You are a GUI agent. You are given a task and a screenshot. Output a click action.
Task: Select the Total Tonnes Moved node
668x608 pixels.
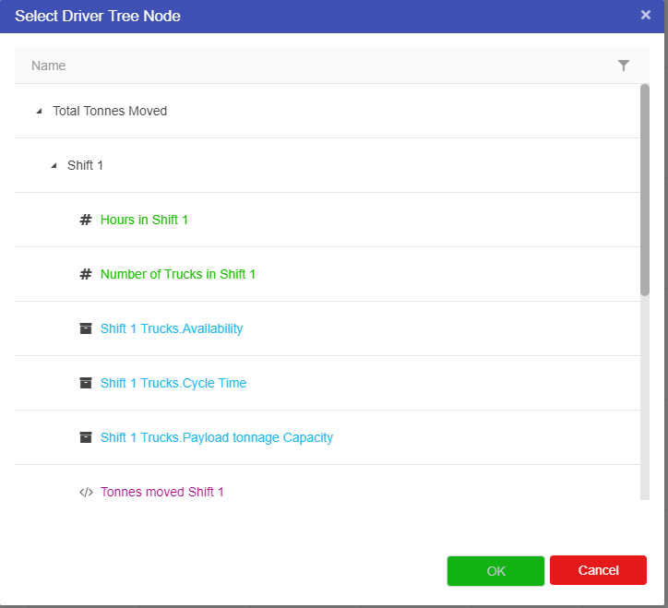pyautogui.click(x=110, y=111)
